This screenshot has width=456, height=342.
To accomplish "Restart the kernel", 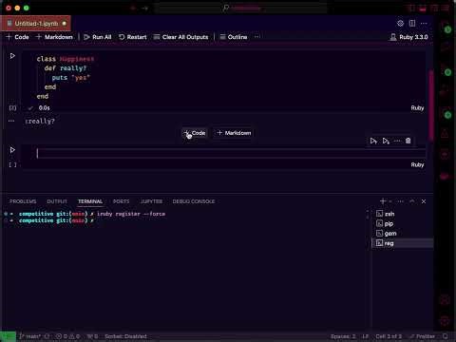I will 133,37.
